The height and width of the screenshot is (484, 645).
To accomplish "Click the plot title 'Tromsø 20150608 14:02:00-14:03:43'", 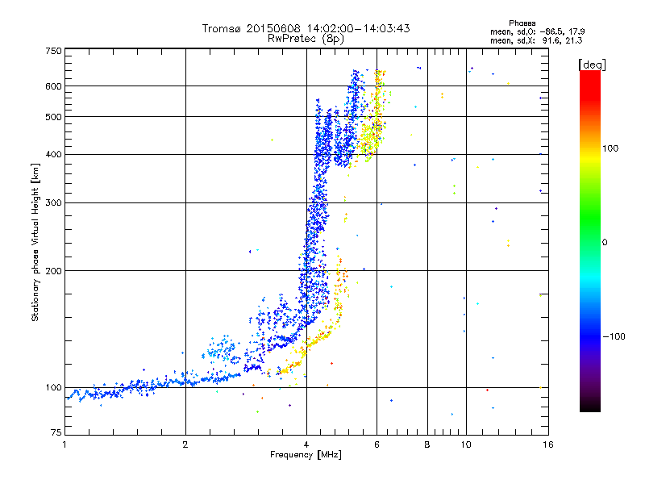I will coord(306,28).
